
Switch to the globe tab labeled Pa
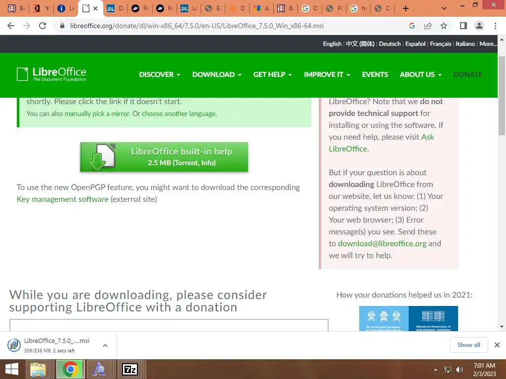[x=334, y=8]
